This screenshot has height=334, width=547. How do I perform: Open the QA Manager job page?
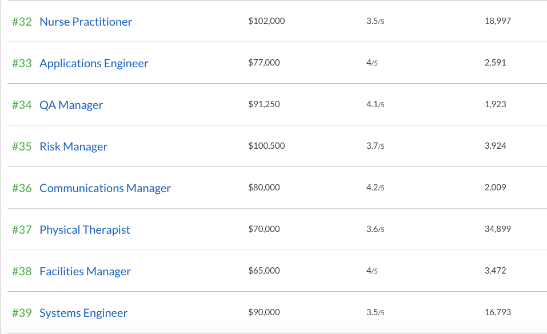(x=71, y=105)
